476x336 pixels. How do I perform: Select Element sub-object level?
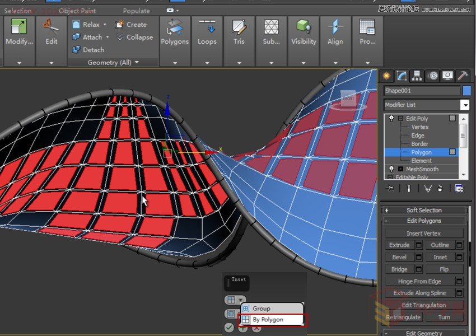click(x=421, y=161)
